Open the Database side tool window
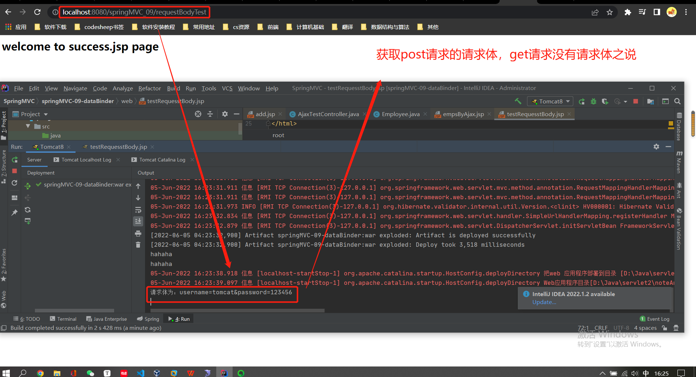The height and width of the screenshot is (377, 696). point(679,126)
